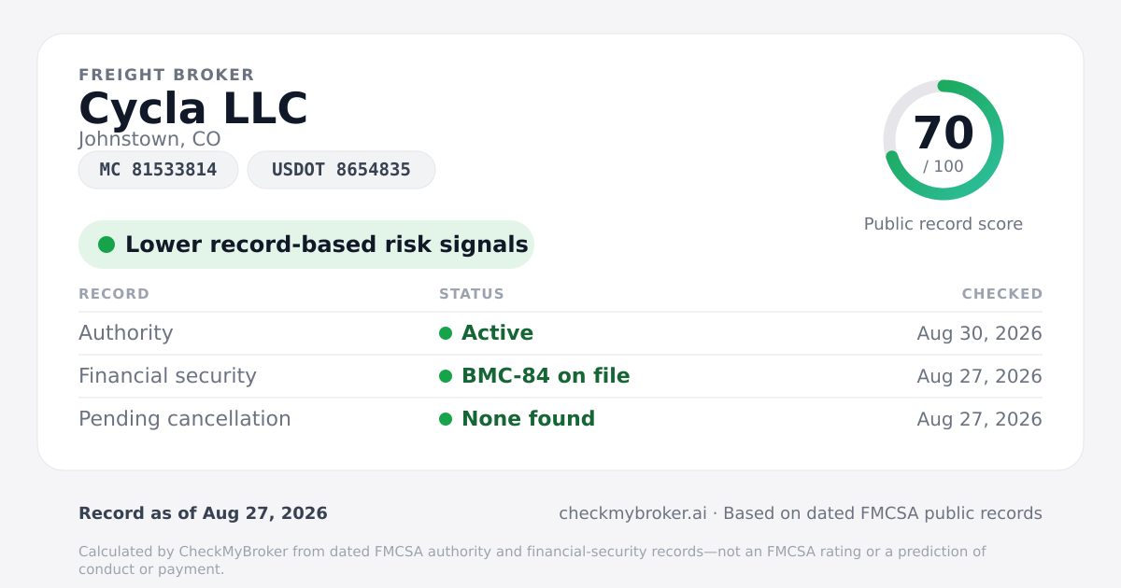Screen dimensions: 1121x588
Task: Click the green dot beside None found
Action: click(446, 419)
